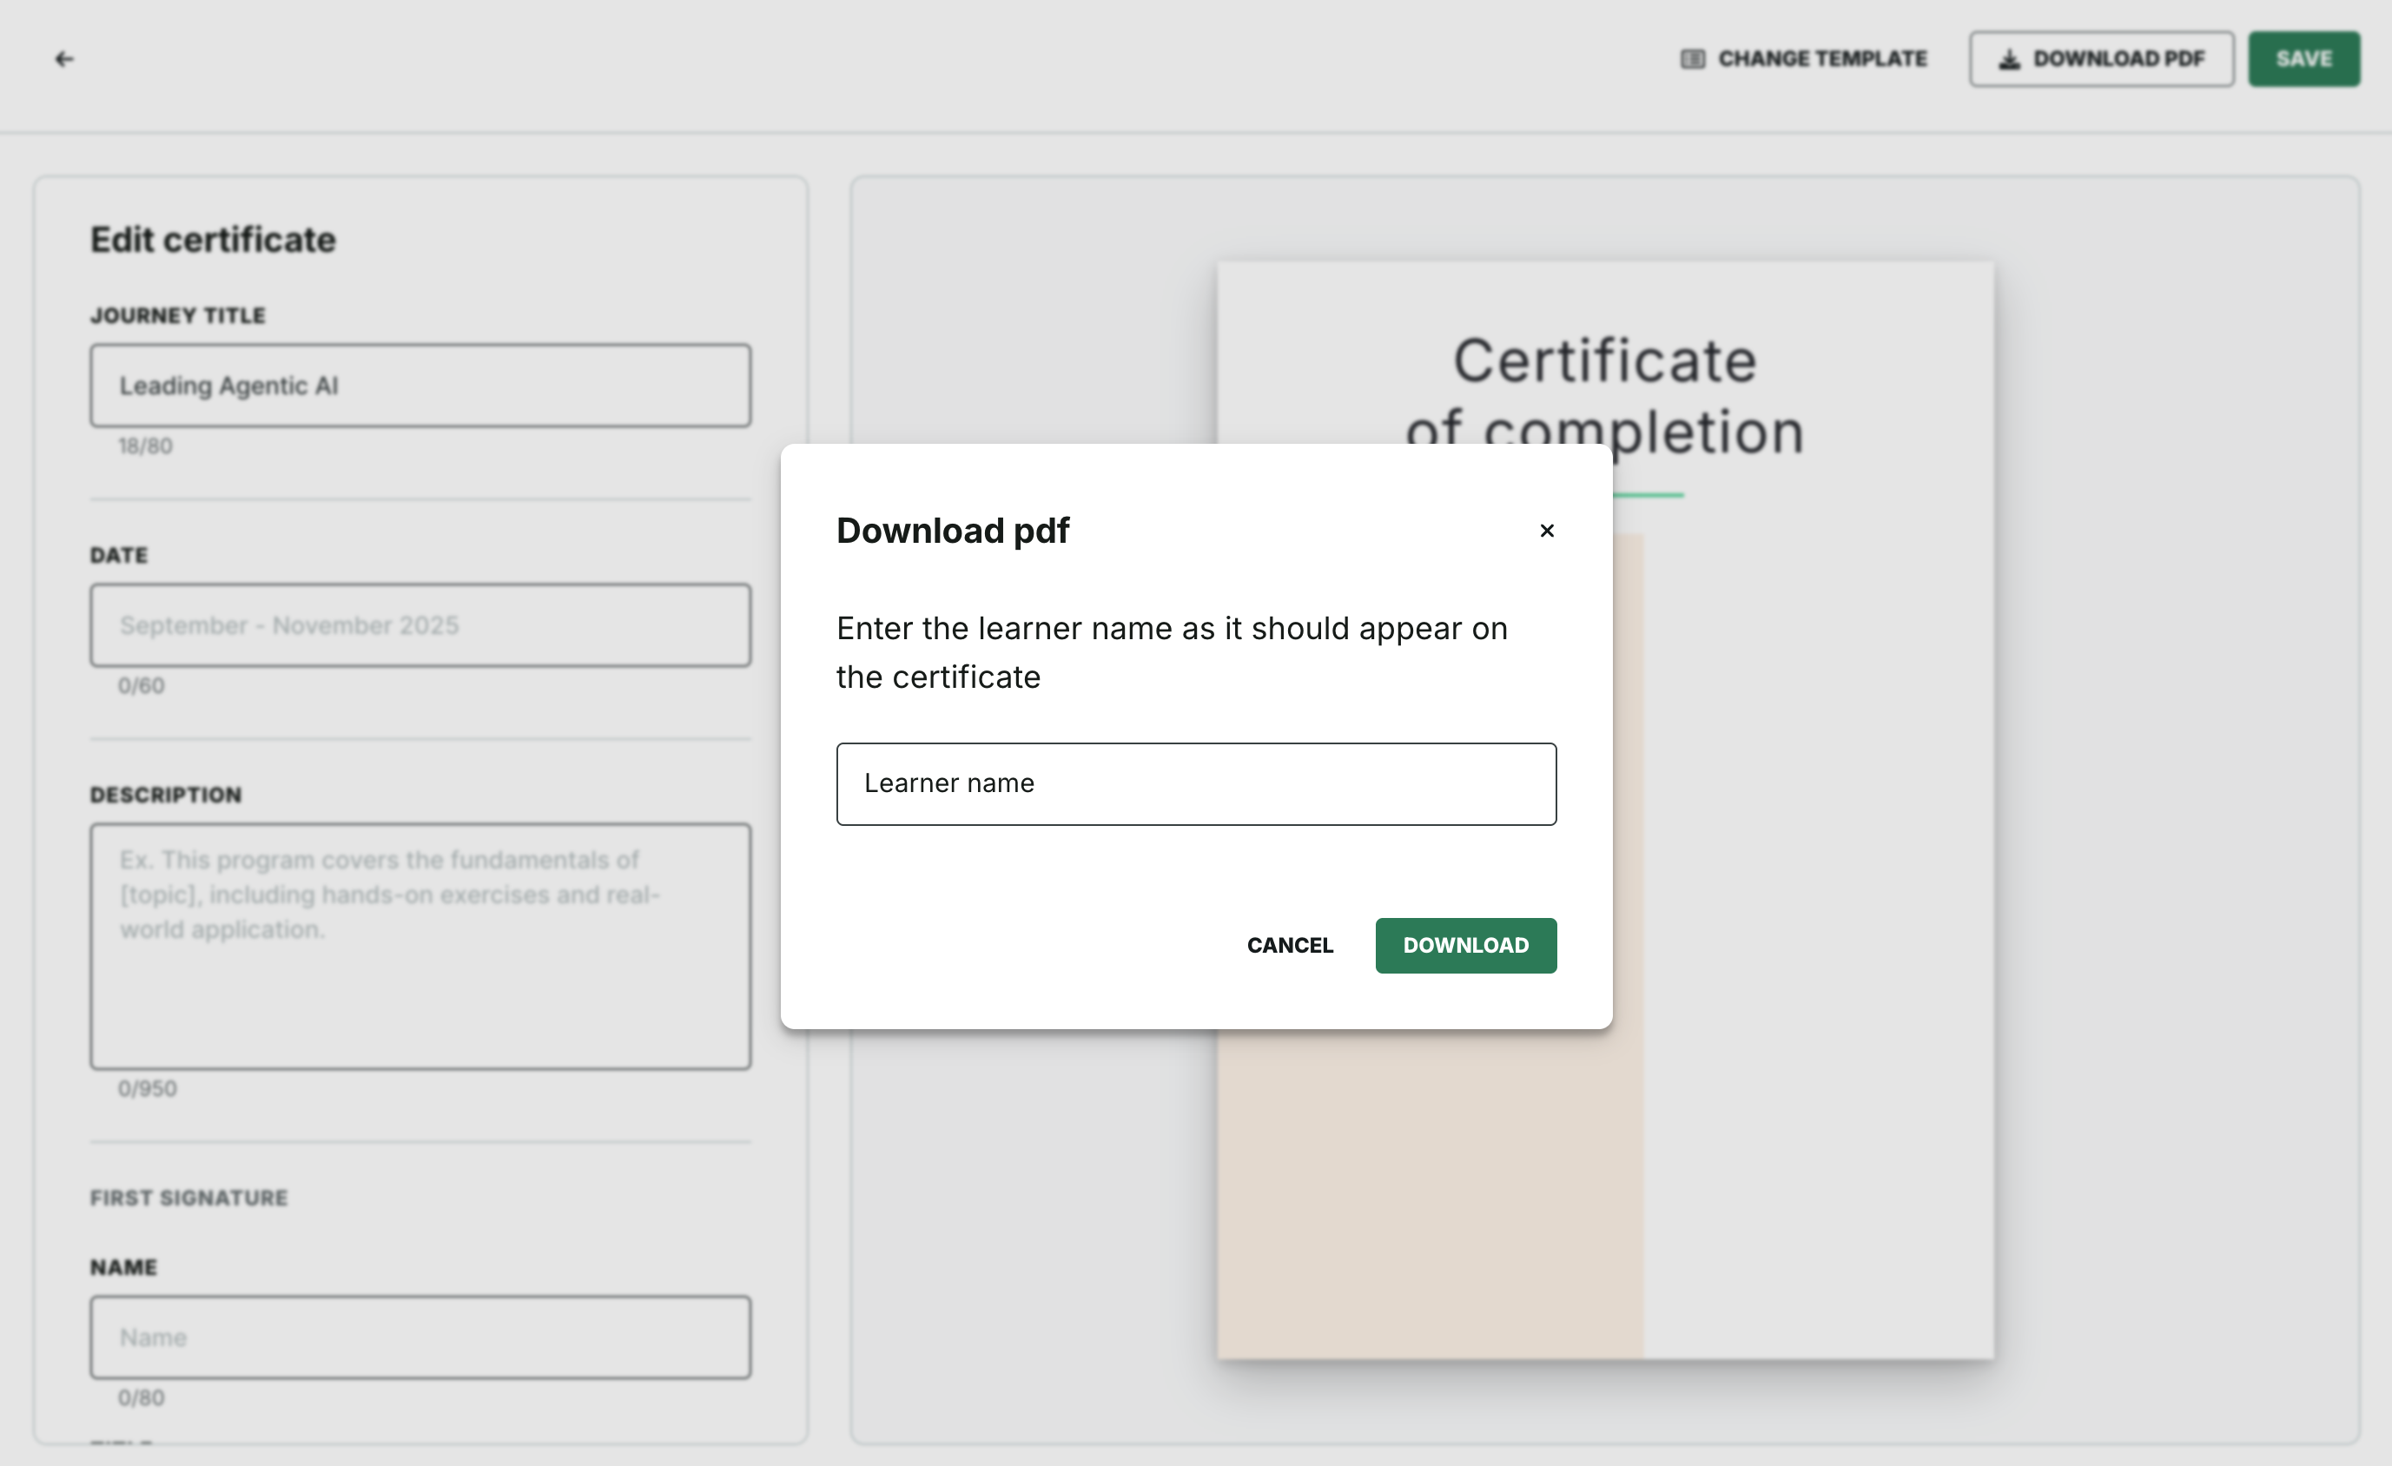
Task: Click the 'FIRST SIGNATURE' section label
Action: click(189, 1198)
